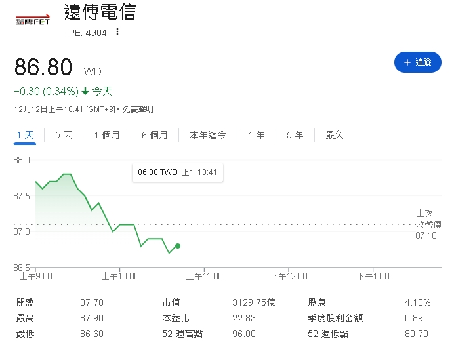The width and height of the screenshot is (452, 360).
Task: Click the 追蹤 follow button
Action: click(418, 62)
